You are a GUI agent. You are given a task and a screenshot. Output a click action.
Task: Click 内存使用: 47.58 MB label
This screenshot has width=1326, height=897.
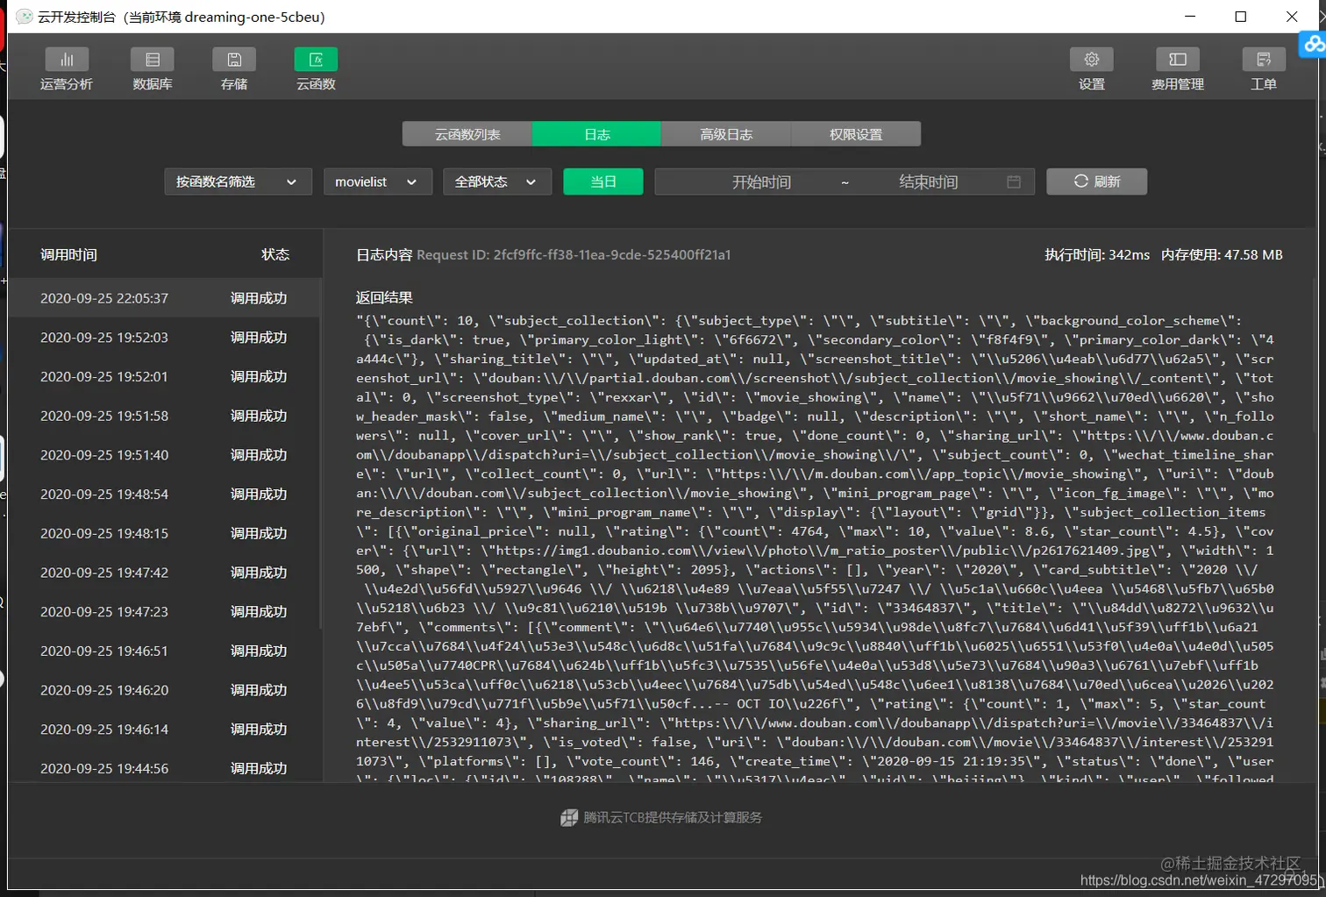[1222, 255]
